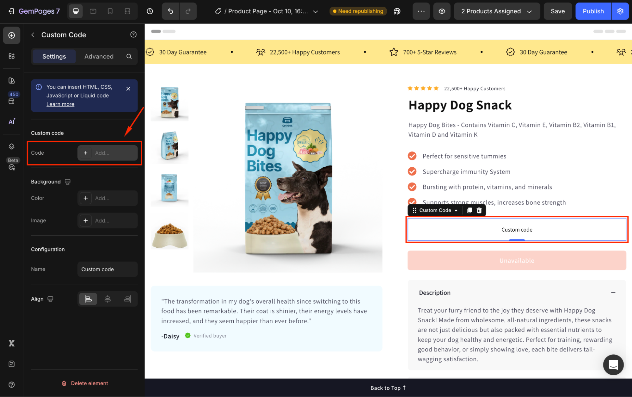Screen dimensions: 632x397
Task: Open publish settings gear icon
Action: [x=620, y=11]
